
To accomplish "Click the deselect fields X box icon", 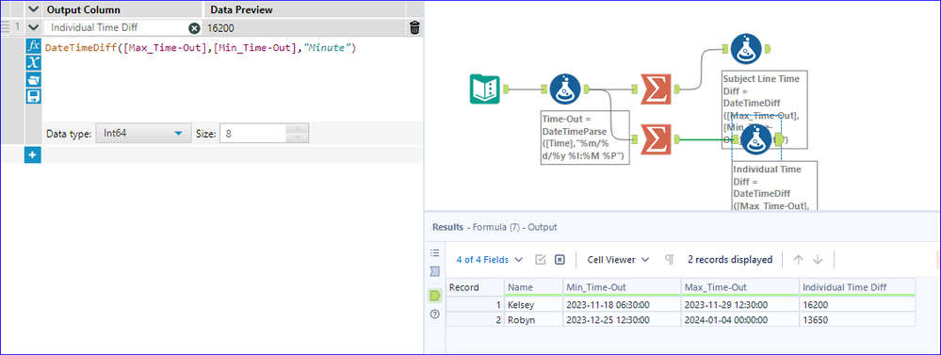I will pyautogui.click(x=560, y=260).
